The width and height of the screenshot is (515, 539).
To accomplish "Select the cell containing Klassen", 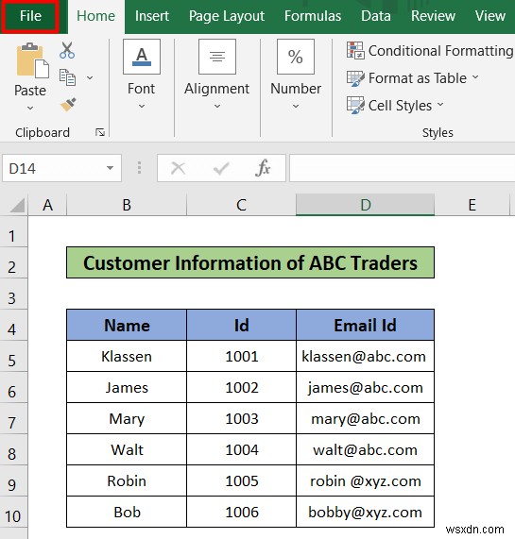I will point(127,356).
